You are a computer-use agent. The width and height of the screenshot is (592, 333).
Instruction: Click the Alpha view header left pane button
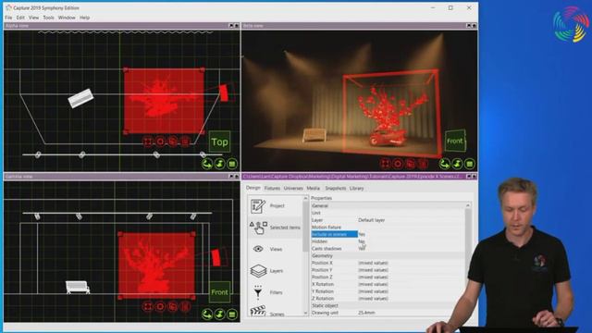pyautogui.click(x=231, y=26)
